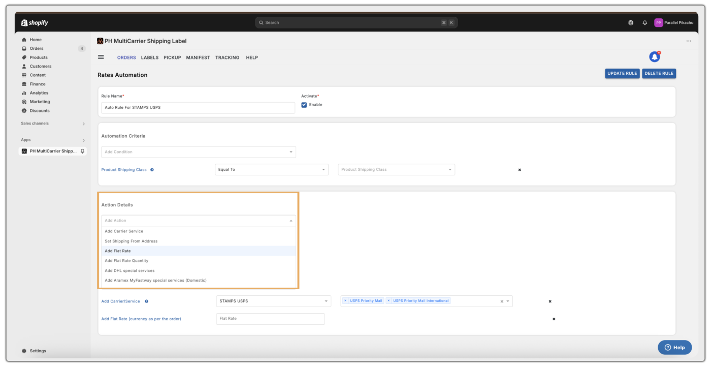Select Add DHL special services option
Viewport: 711px width, 367px height.
pos(199,271)
